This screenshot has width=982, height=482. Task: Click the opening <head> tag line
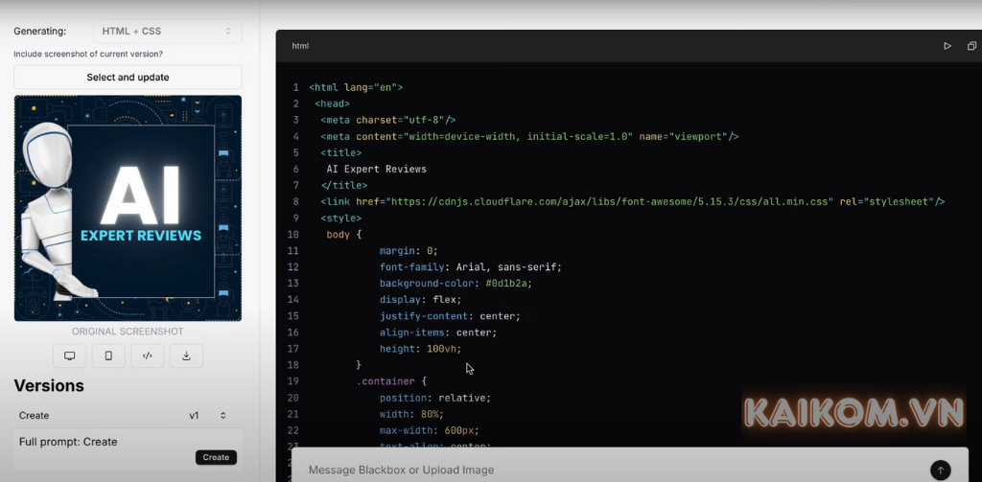tap(332, 103)
